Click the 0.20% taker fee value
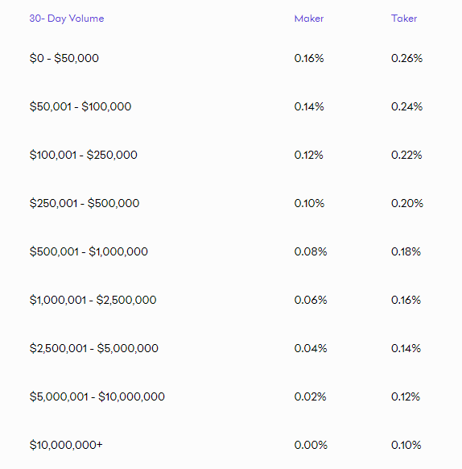The image size is (462, 469). pos(407,203)
